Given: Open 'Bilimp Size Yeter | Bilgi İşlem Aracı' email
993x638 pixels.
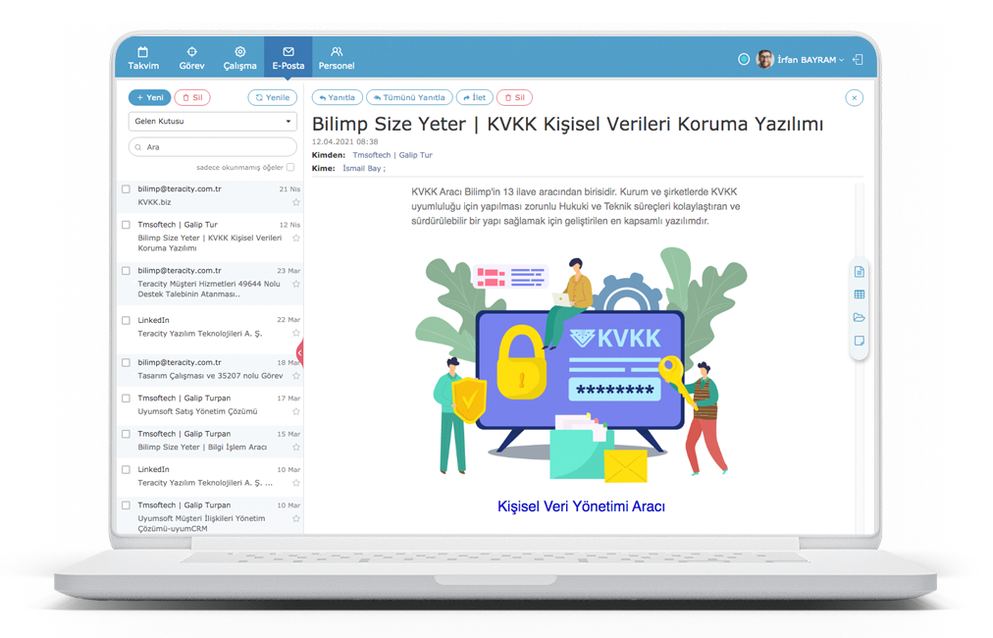Looking at the screenshot, I should point(202,448).
